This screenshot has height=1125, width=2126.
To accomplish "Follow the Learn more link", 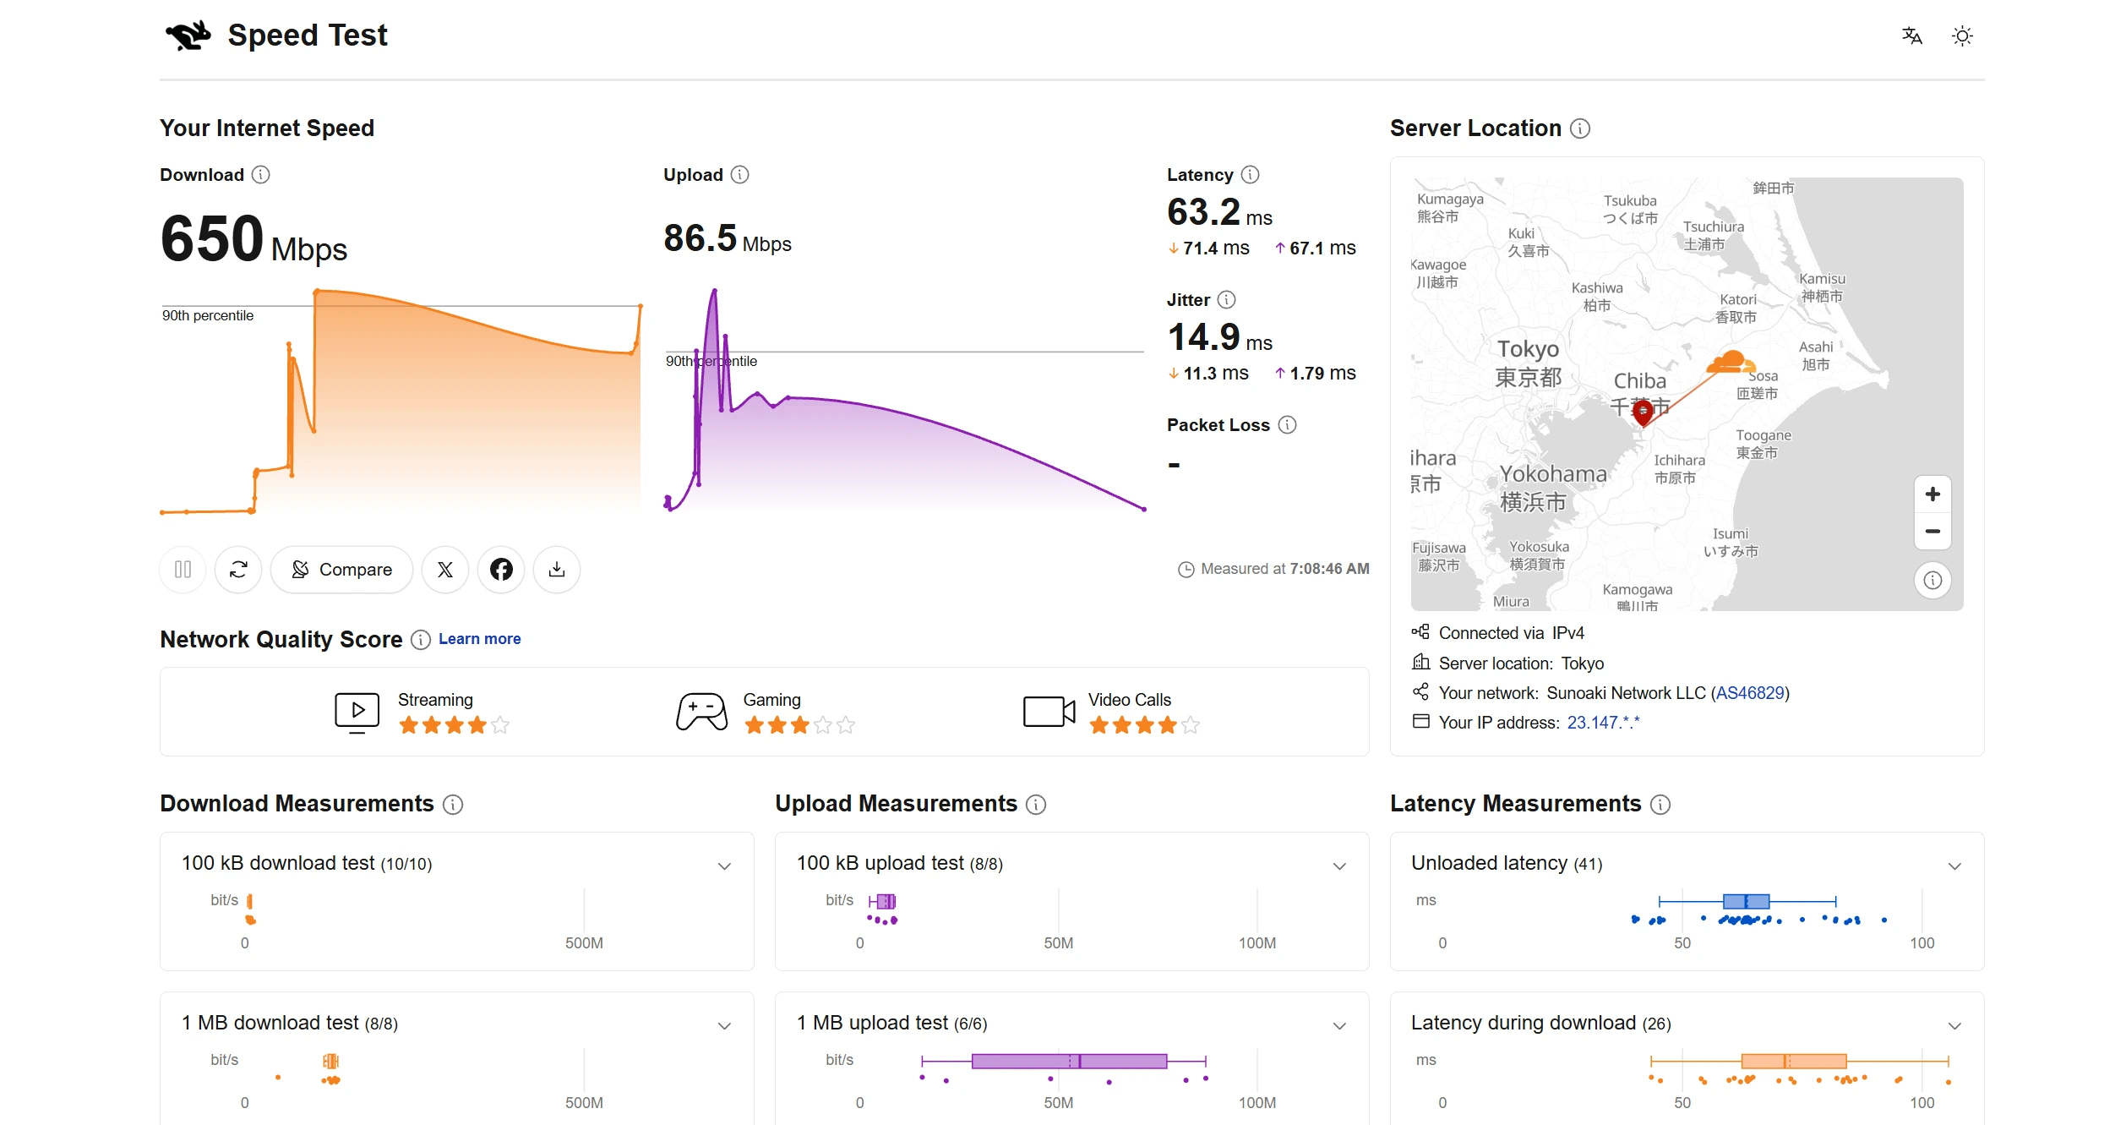I will pos(479,639).
